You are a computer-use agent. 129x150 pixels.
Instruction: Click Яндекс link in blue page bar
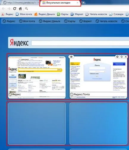(9, 21)
